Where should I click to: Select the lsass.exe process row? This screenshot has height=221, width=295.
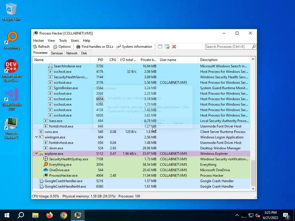point(141,121)
